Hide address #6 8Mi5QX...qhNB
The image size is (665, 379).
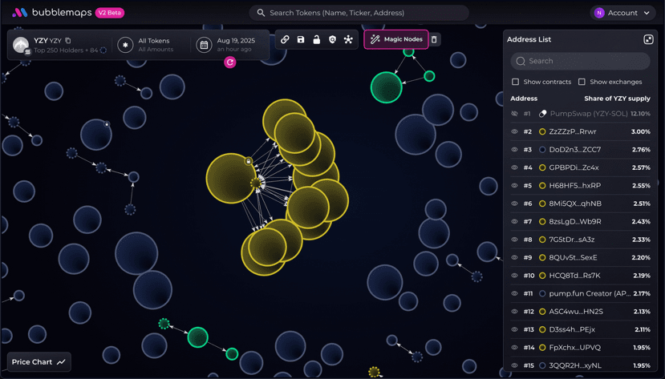click(514, 204)
